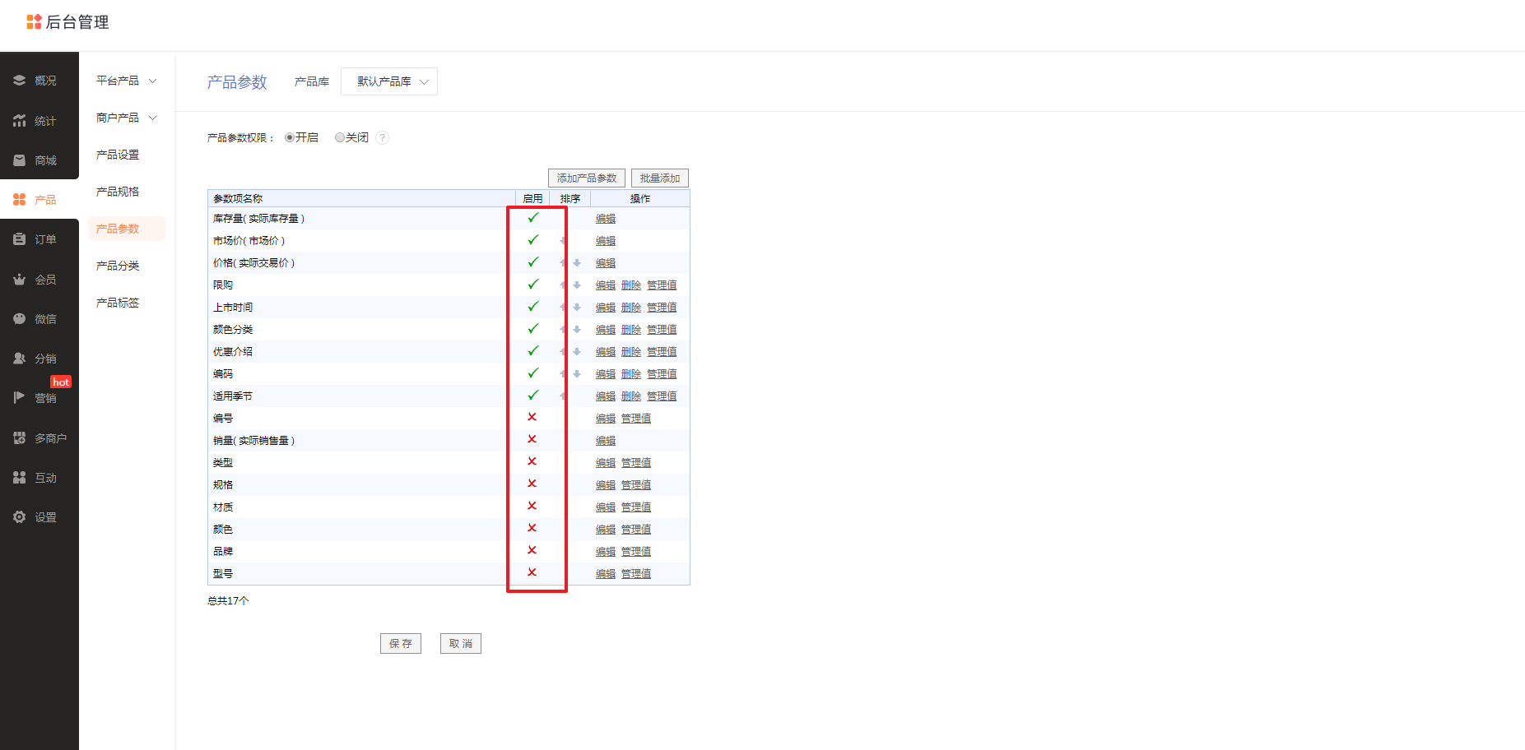Click the 启用 column header
1525x750 pixels.
(532, 199)
